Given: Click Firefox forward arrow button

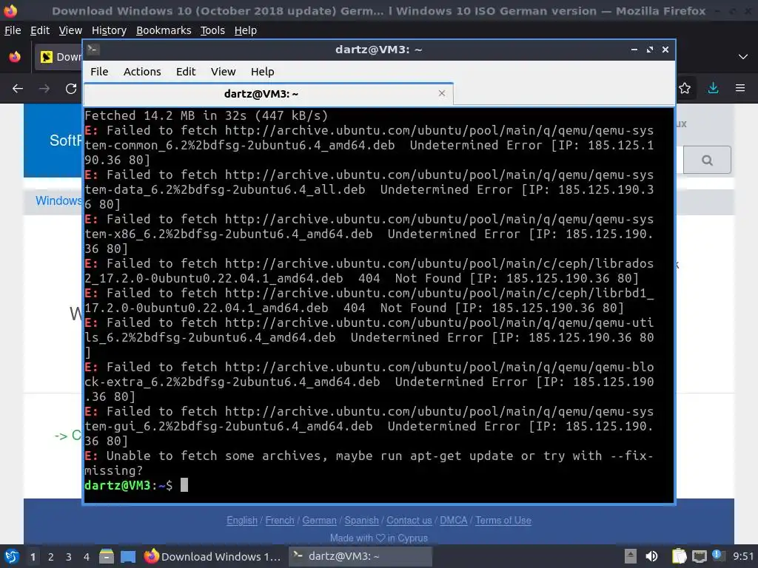Looking at the screenshot, I should (x=44, y=89).
